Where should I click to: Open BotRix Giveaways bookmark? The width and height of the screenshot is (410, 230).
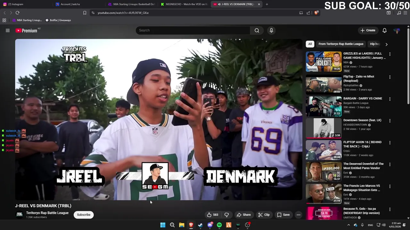(58, 20)
